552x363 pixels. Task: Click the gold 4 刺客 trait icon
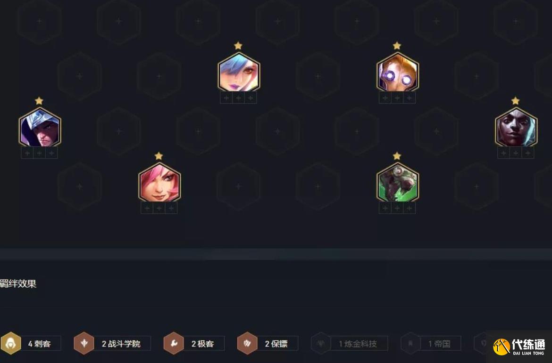(x=11, y=343)
